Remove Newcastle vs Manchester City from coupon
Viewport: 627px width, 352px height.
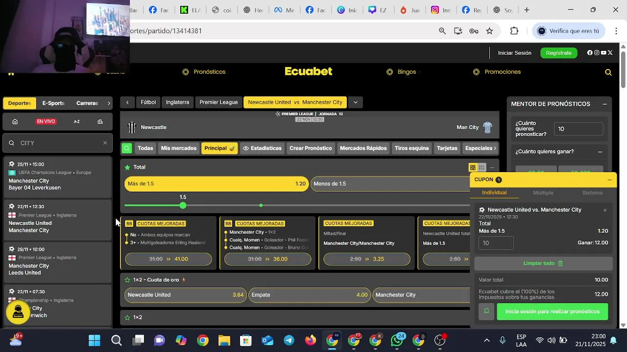coord(605,210)
